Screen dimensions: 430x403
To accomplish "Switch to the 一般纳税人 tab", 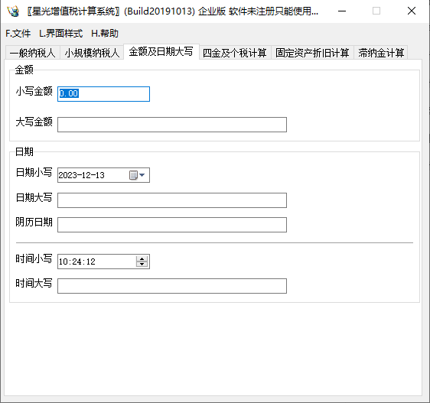I will coord(33,53).
